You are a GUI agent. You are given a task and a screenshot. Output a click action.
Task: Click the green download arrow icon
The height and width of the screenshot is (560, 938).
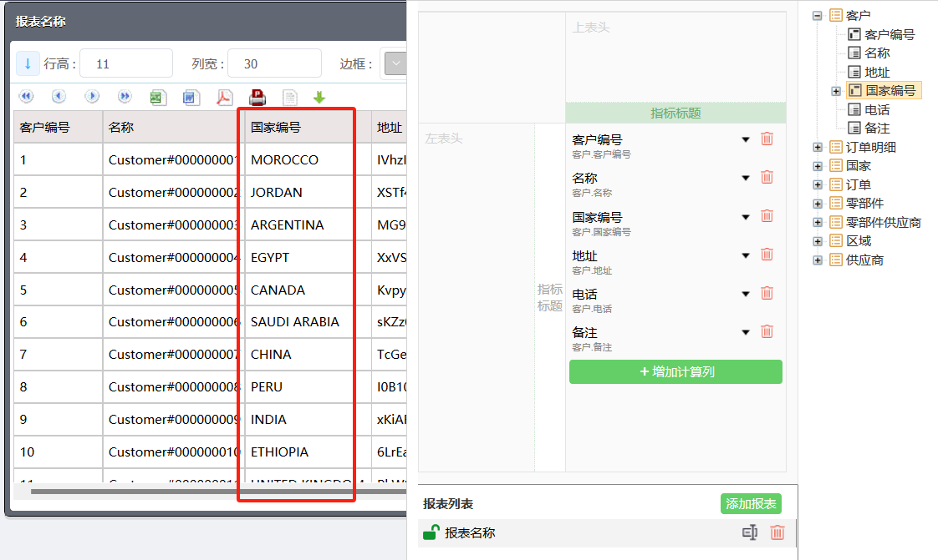point(319,98)
